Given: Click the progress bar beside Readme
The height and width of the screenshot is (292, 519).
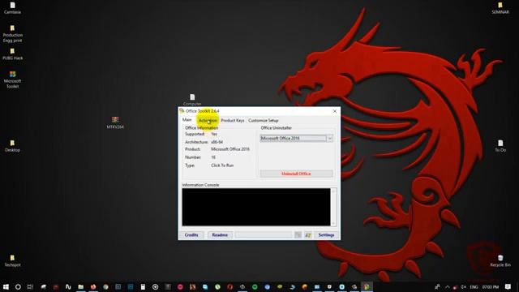Looking at the screenshot, I should click(x=264, y=234).
